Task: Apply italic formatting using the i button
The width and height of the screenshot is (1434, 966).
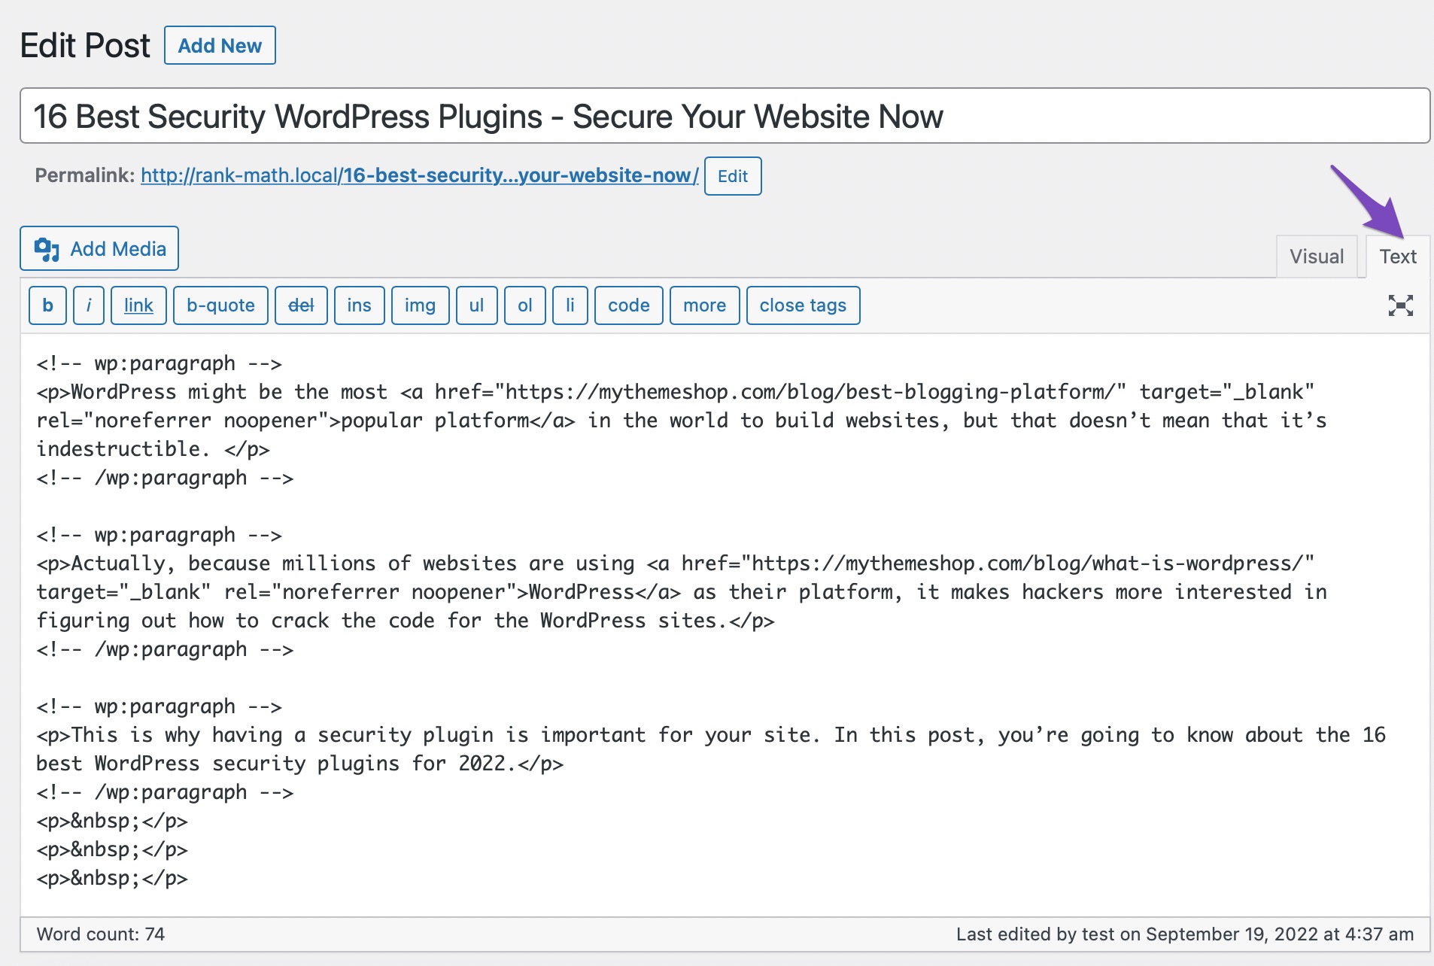Action: pos(88,305)
